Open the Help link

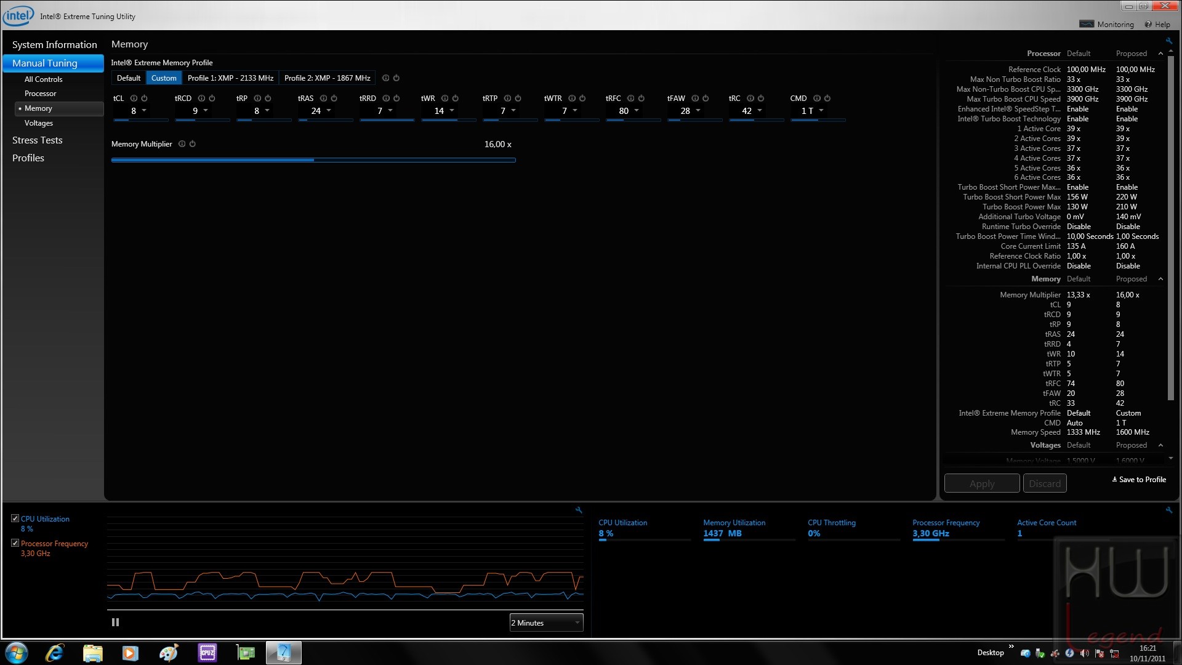(1157, 25)
